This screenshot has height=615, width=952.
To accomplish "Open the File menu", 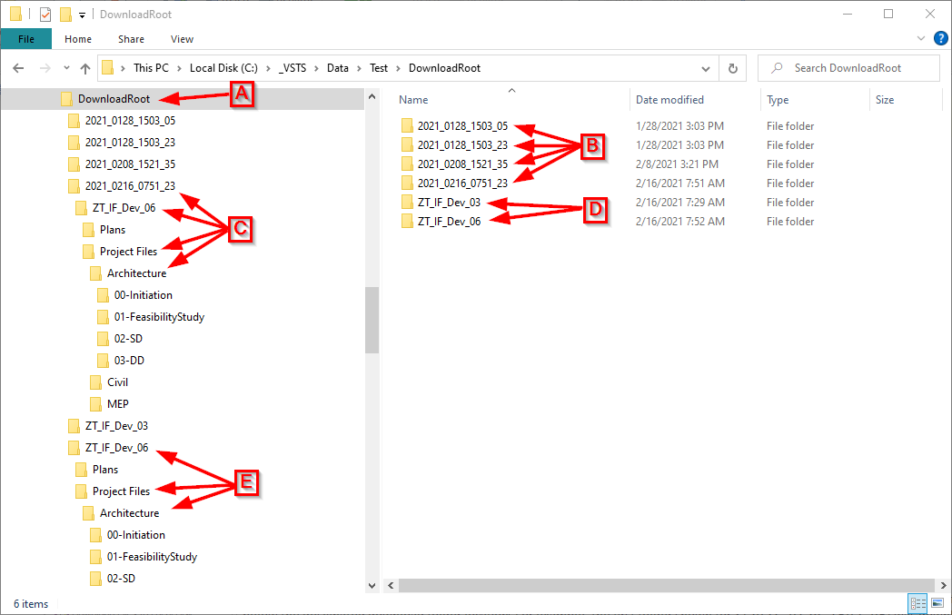I will coord(26,39).
